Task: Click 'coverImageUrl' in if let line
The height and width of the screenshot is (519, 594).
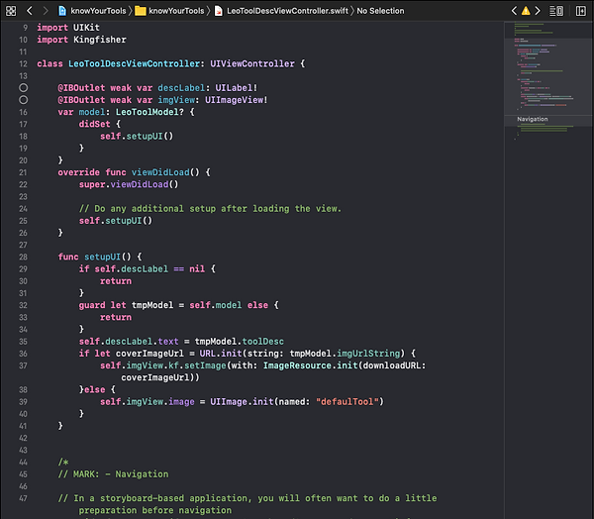Action: click(149, 354)
